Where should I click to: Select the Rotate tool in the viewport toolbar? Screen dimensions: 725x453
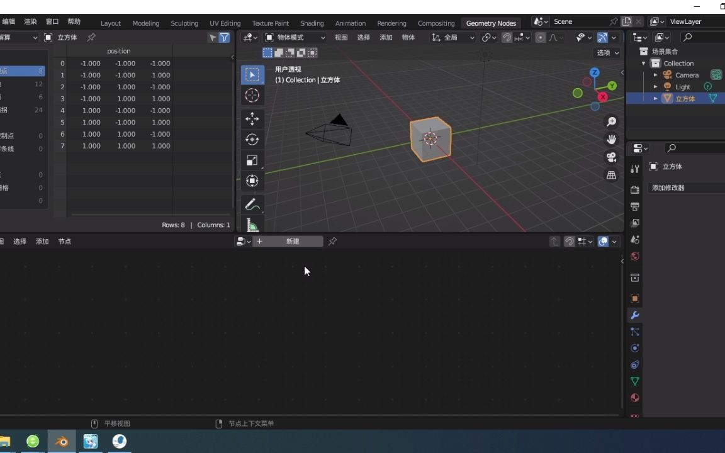[x=252, y=139]
